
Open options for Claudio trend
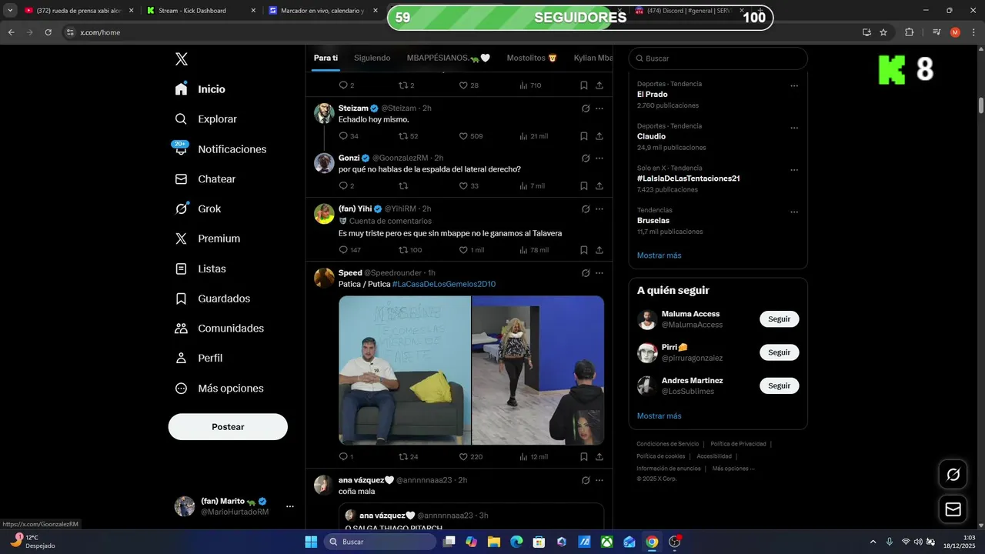(794, 128)
